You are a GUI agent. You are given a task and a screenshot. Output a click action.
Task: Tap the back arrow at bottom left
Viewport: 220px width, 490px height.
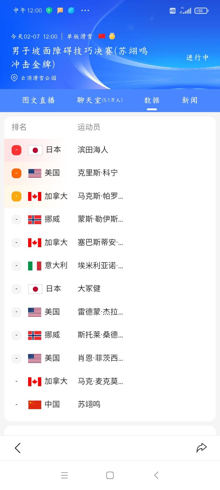pyautogui.click(x=18, y=448)
